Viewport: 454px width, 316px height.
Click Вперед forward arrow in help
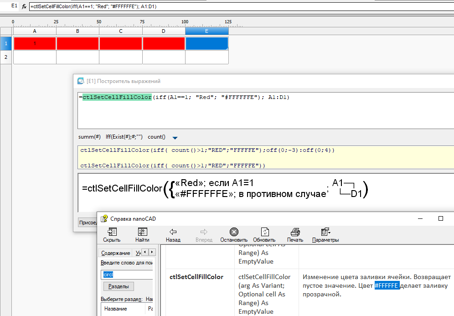[x=204, y=235]
